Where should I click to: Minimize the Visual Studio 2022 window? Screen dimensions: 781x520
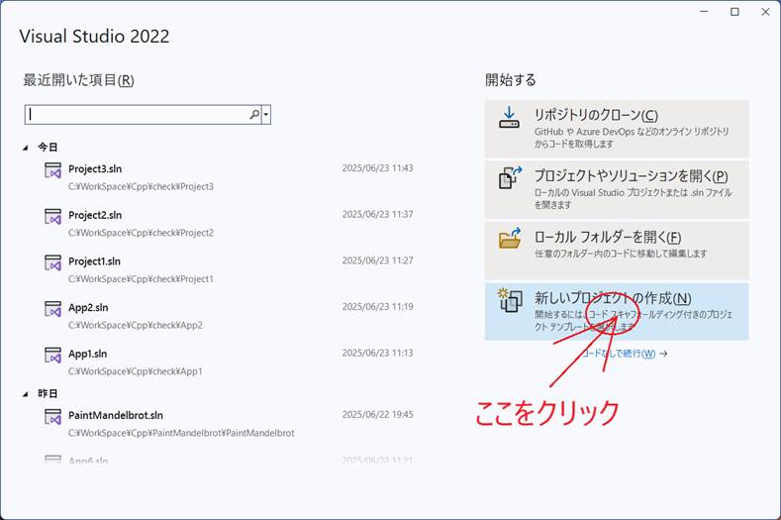(704, 12)
